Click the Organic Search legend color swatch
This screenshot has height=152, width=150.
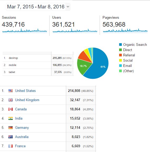click(120, 45)
